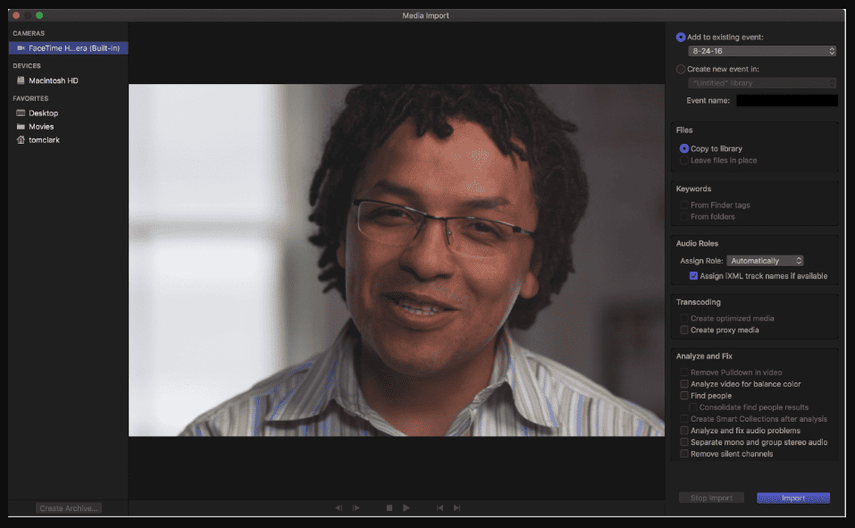Stop the video playback
Image resolution: width=855 pixels, height=528 pixels.
click(x=390, y=507)
